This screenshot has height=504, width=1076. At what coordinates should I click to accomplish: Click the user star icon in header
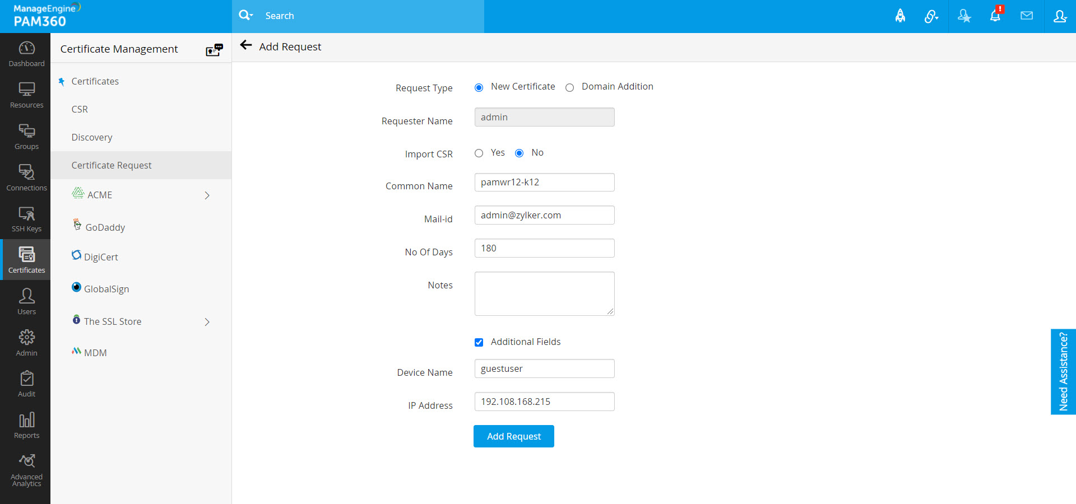click(x=964, y=16)
